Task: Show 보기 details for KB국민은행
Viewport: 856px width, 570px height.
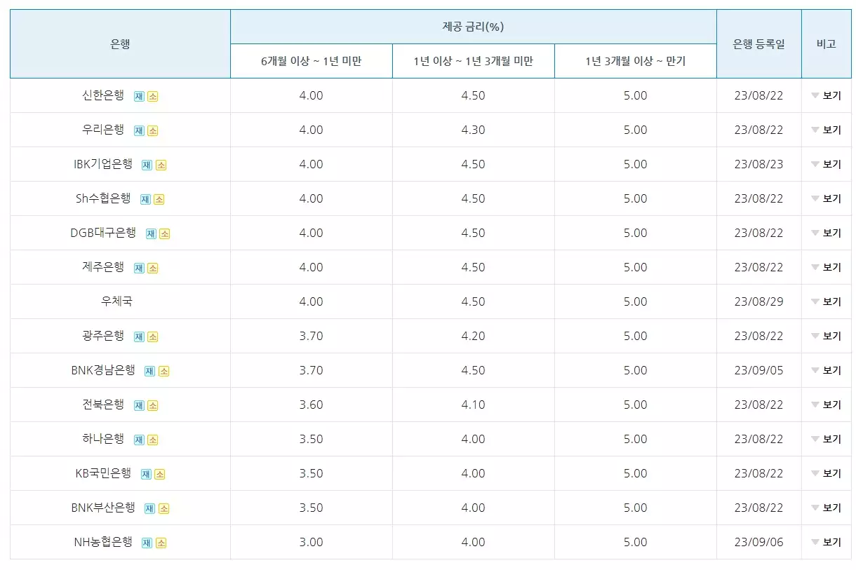Action: (x=827, y=473)
